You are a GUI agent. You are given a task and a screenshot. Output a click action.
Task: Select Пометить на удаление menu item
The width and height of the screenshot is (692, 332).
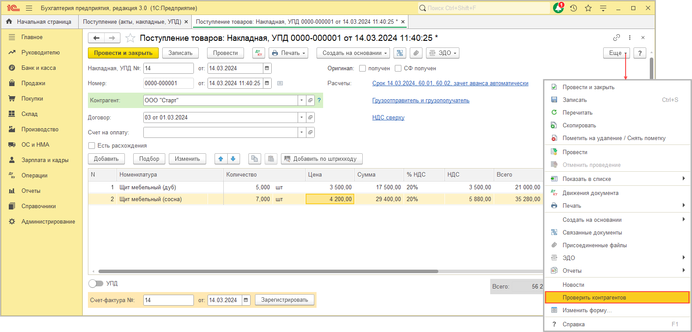pos(618,138)
